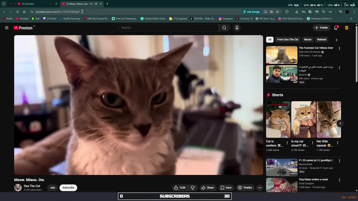Go to browser home page
This screenshot has width=358, height=201.
pyautogui.click(x=24, y=12)
